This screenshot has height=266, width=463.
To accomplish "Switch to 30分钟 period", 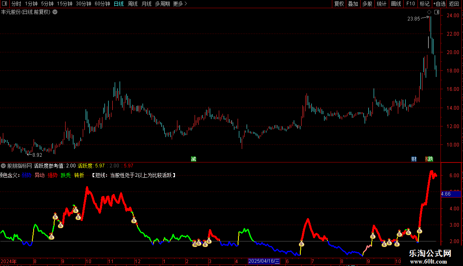I will [x=83, y=4].
